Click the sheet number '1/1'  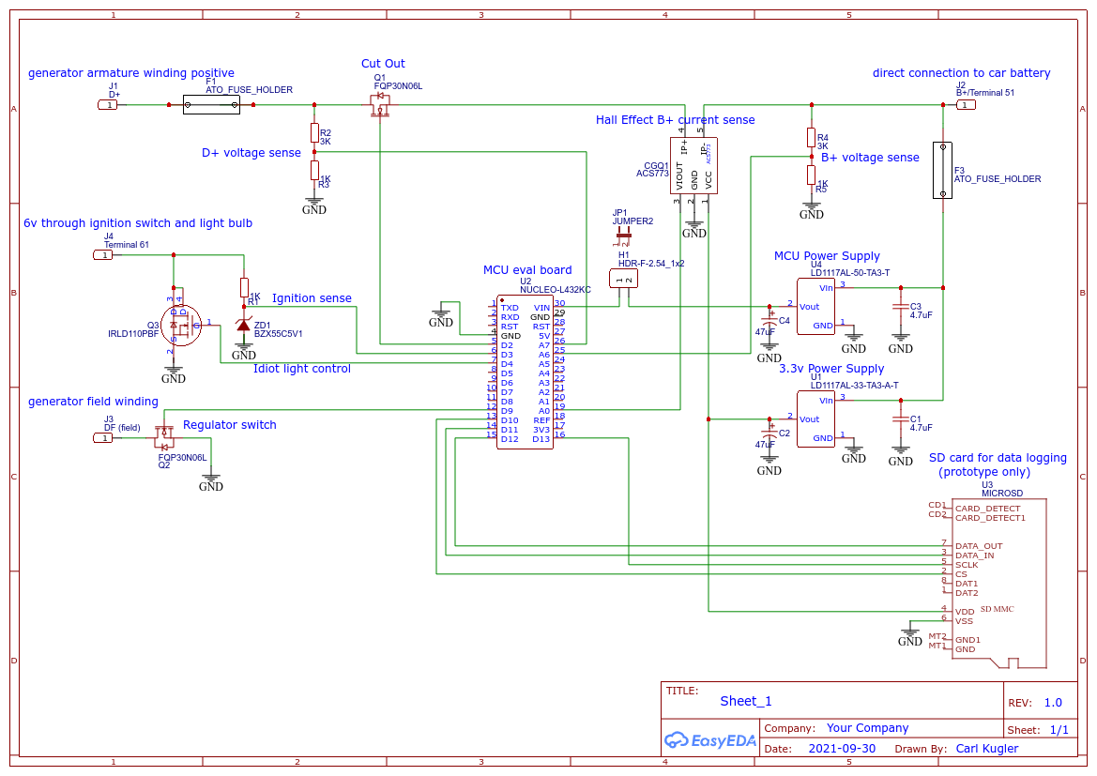(1059, 730)
